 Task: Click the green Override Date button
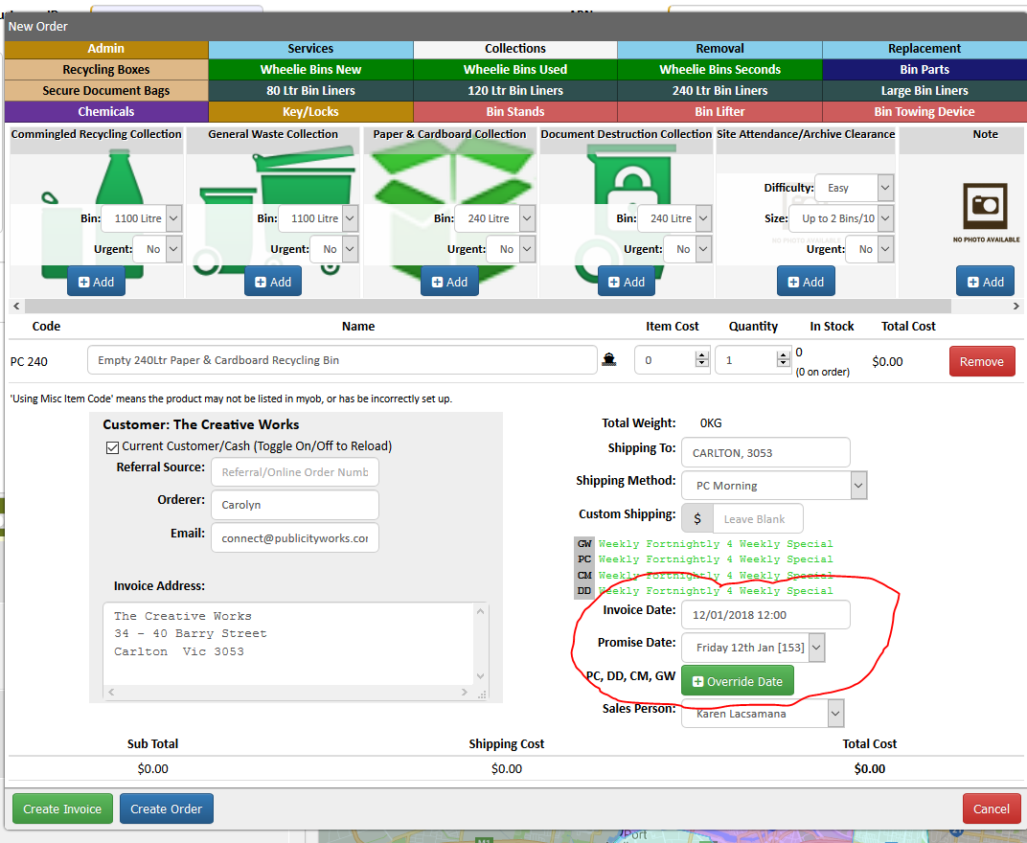coord(738,681)
